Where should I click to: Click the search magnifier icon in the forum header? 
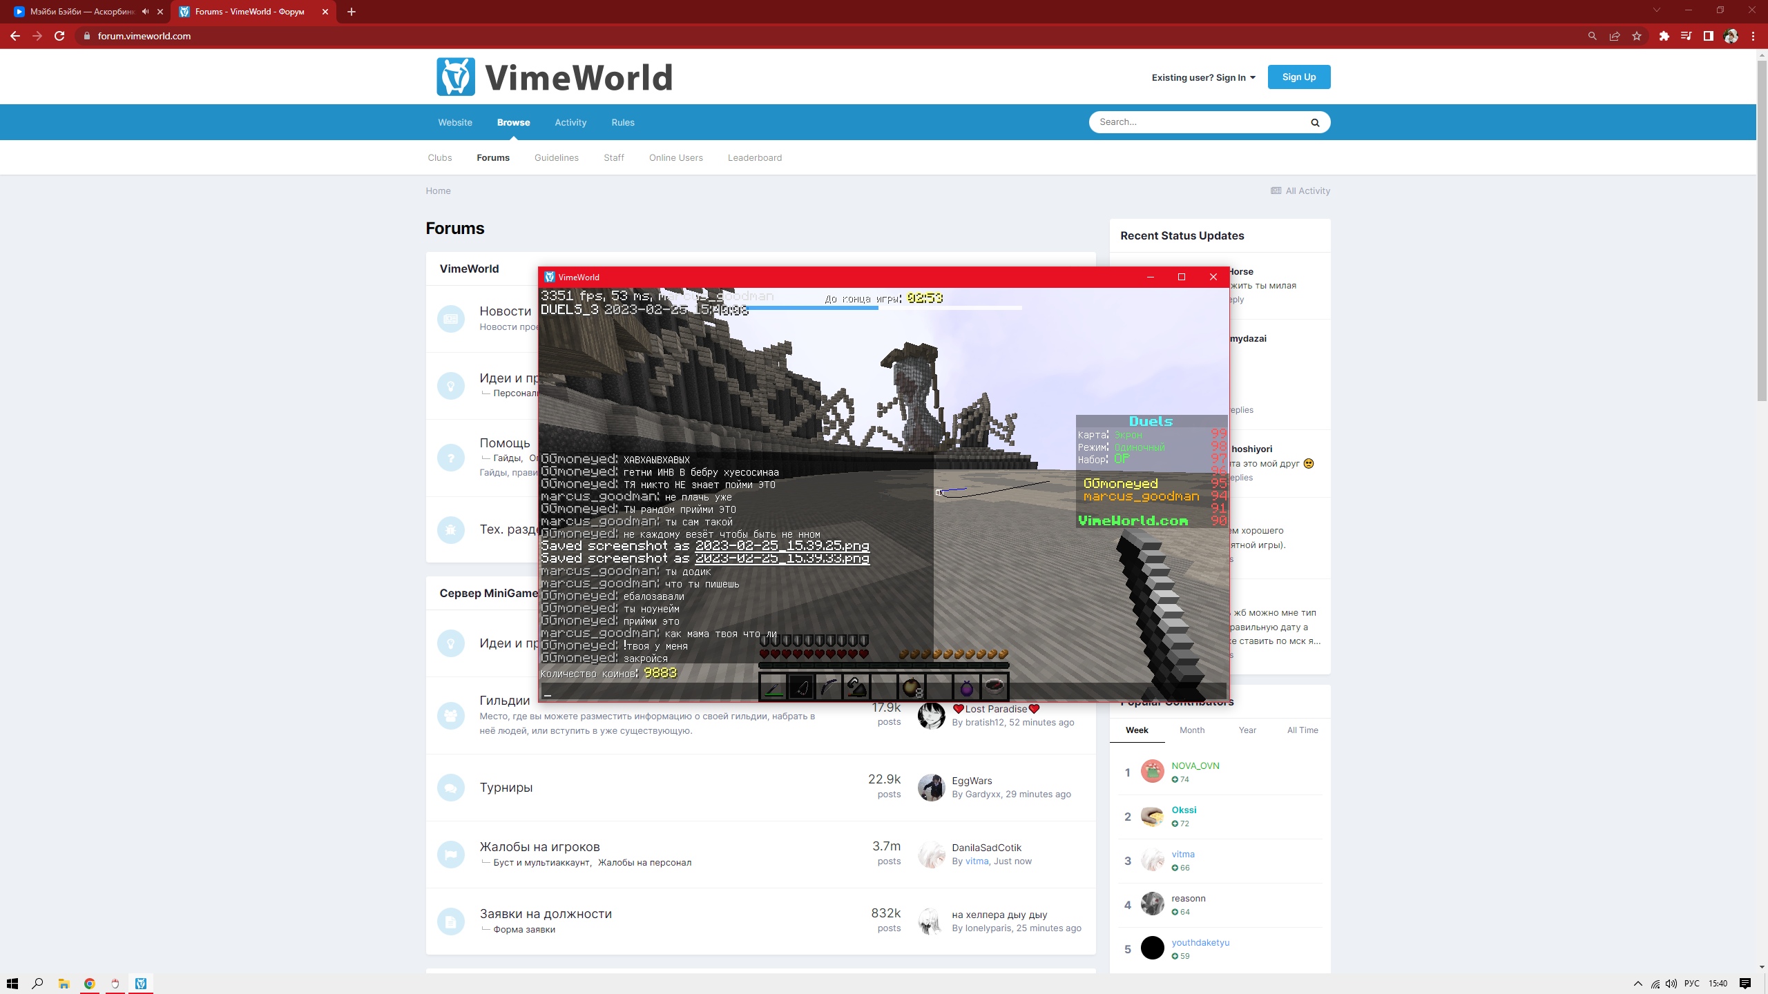pos(1315,122)
